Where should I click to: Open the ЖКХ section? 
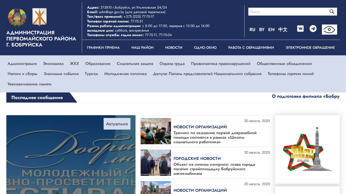click(74, 64)
